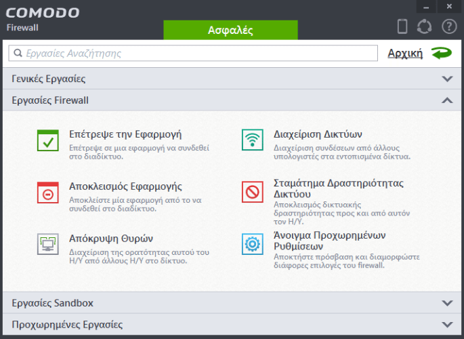
Task: Click the green return arrow icon
Action: (x=442, y=54)
